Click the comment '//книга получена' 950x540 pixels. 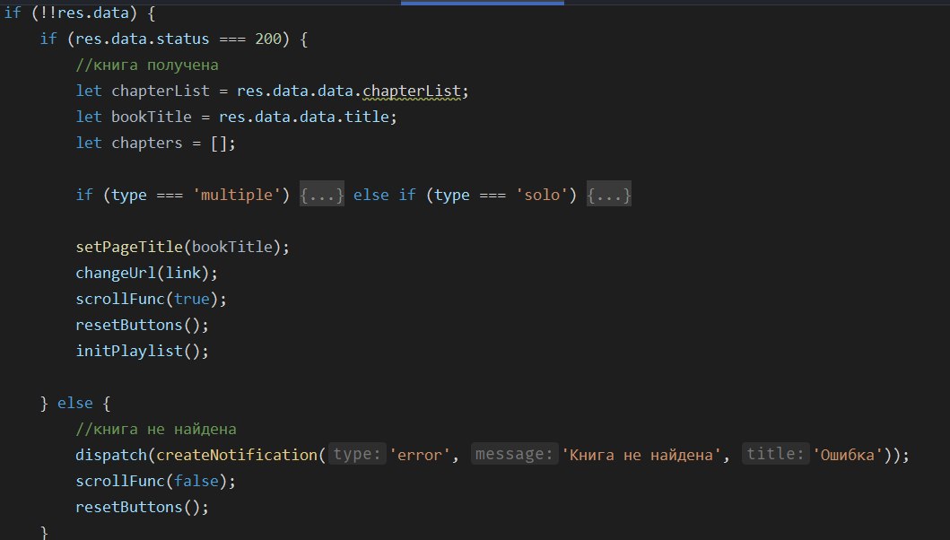click(147, 65)
